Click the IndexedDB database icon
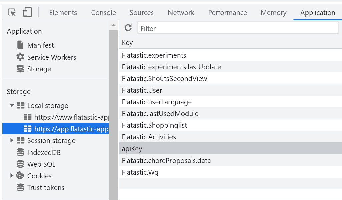This screenshot has width=342, height=200. [x=20, y=153]
